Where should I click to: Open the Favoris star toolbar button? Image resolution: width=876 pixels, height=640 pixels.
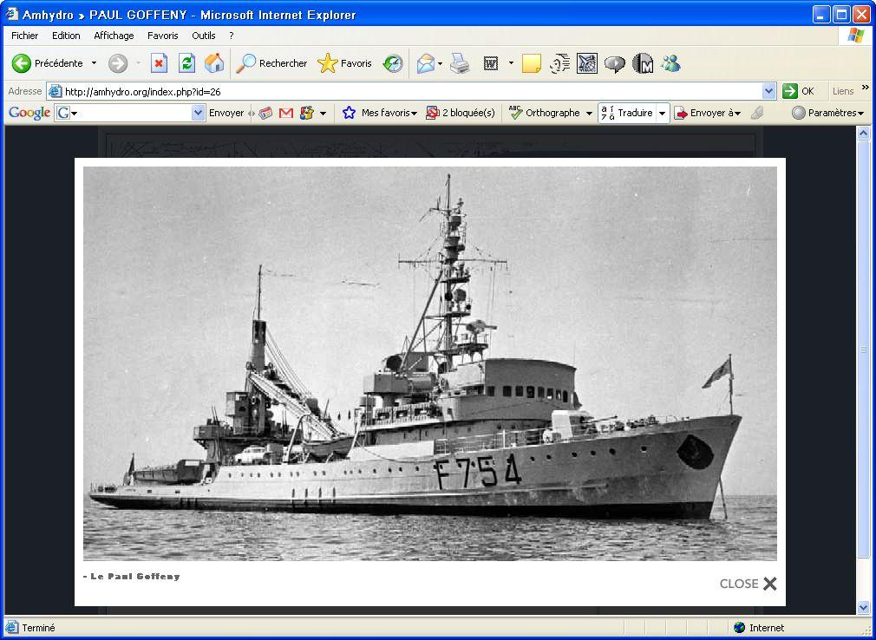click(x=345, y=63)
